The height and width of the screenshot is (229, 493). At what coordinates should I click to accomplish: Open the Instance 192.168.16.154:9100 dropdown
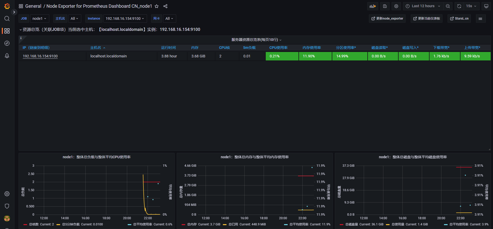125,19
